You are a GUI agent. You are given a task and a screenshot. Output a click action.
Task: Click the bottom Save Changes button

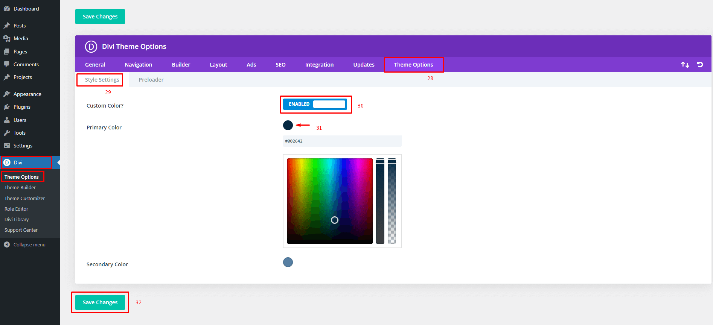coord(100,302)
